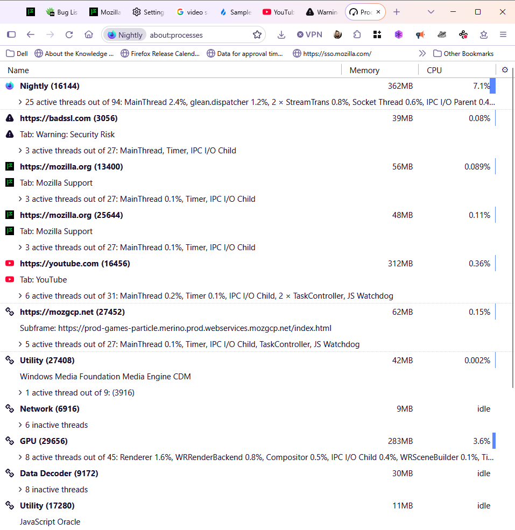Open Other Bookmarks folder

pyautogui.click(x=463, y=53)
